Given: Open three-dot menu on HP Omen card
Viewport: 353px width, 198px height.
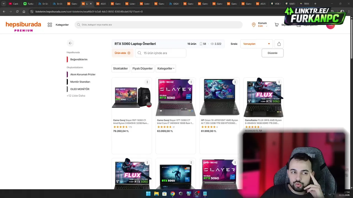Looking at the screenshot, I should click(x=235, y=82).
